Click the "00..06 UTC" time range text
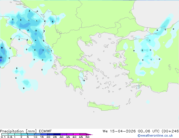This screenshot has height=138, width=179. (149, 131)
